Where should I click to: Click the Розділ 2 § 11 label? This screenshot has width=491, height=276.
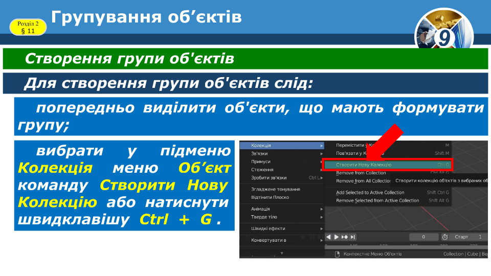click(28, 27)
